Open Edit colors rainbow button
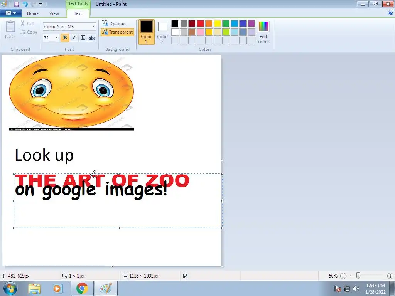395x296 pixels. [x=263, y=32]
